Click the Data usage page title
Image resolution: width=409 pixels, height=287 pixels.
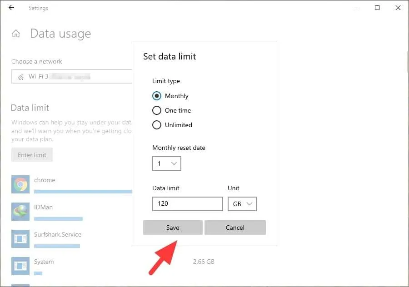(60, 34)
